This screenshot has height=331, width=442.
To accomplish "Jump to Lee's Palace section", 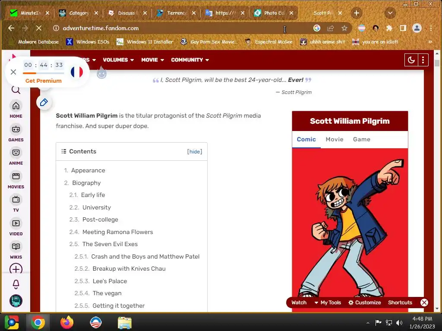I will 110,281.
